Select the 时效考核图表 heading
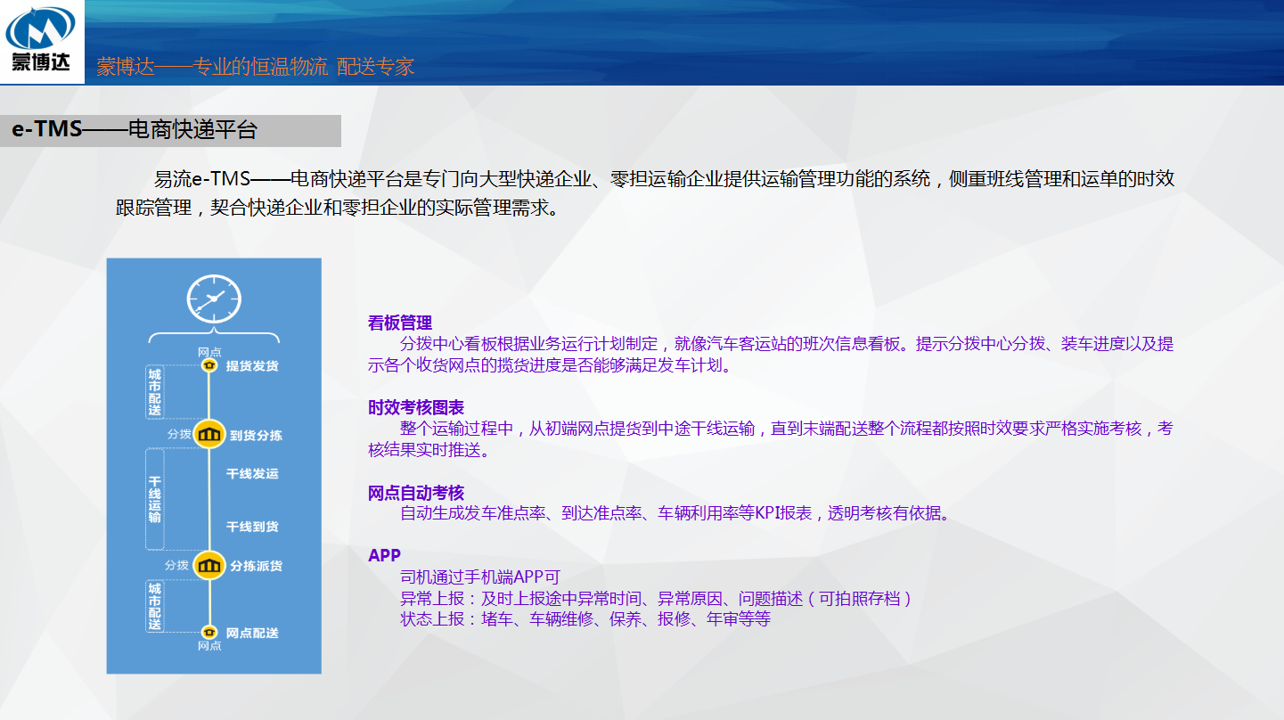 point(416,407)
